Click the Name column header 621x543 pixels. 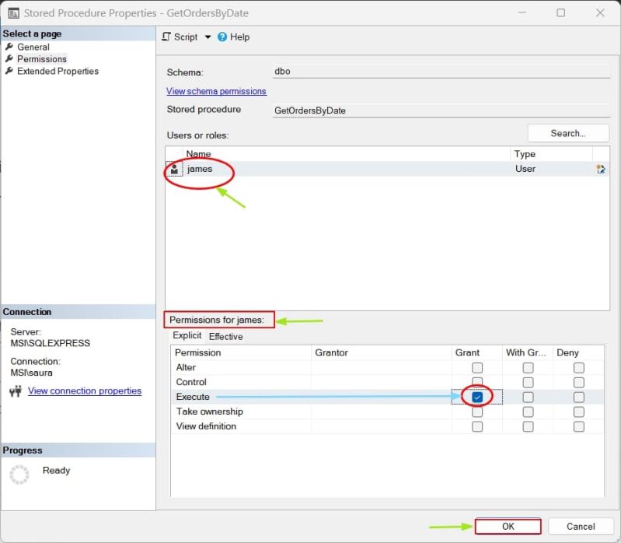[346, 154]
